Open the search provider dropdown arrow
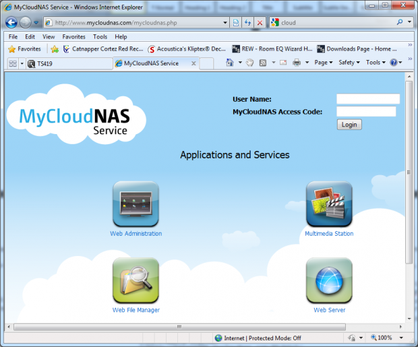Viewport: 418px width, 347px height. coord(409,22)
